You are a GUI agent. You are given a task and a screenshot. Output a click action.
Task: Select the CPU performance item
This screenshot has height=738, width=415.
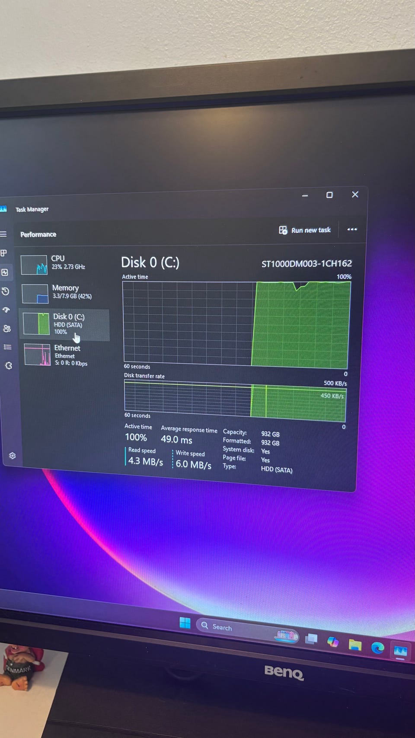(x=63, y=264)
